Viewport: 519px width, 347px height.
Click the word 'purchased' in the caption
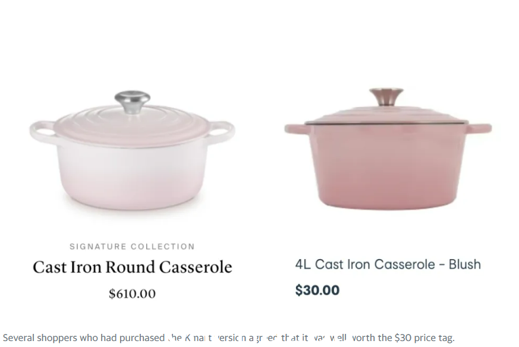click(141, 337)
